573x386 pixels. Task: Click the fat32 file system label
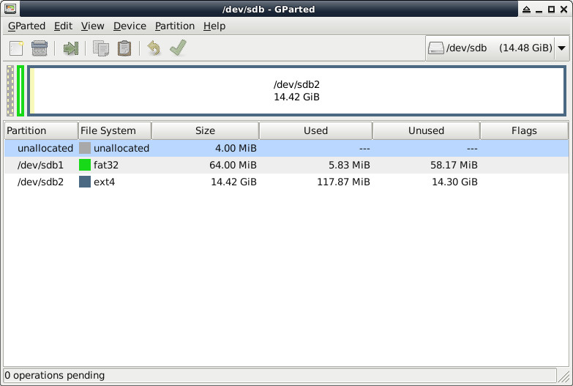(x=106, y=165)
